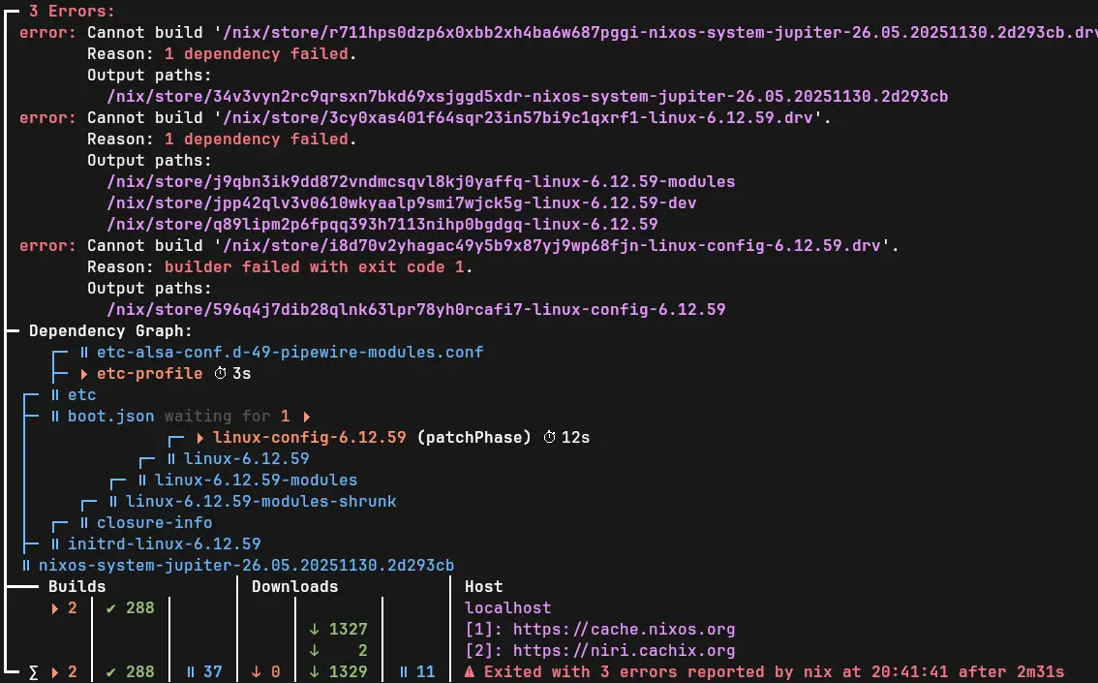
Task: Click the nixos-system-jupiter root node
Action: click(x=246, y=566)
